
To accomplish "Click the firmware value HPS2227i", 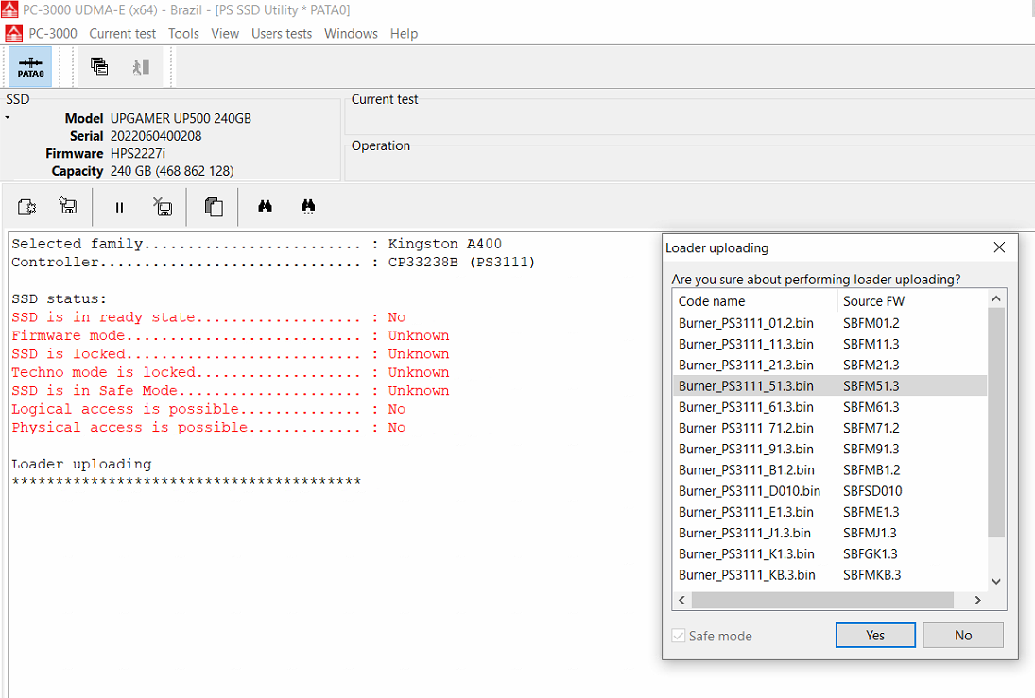I will pos(138,154).
